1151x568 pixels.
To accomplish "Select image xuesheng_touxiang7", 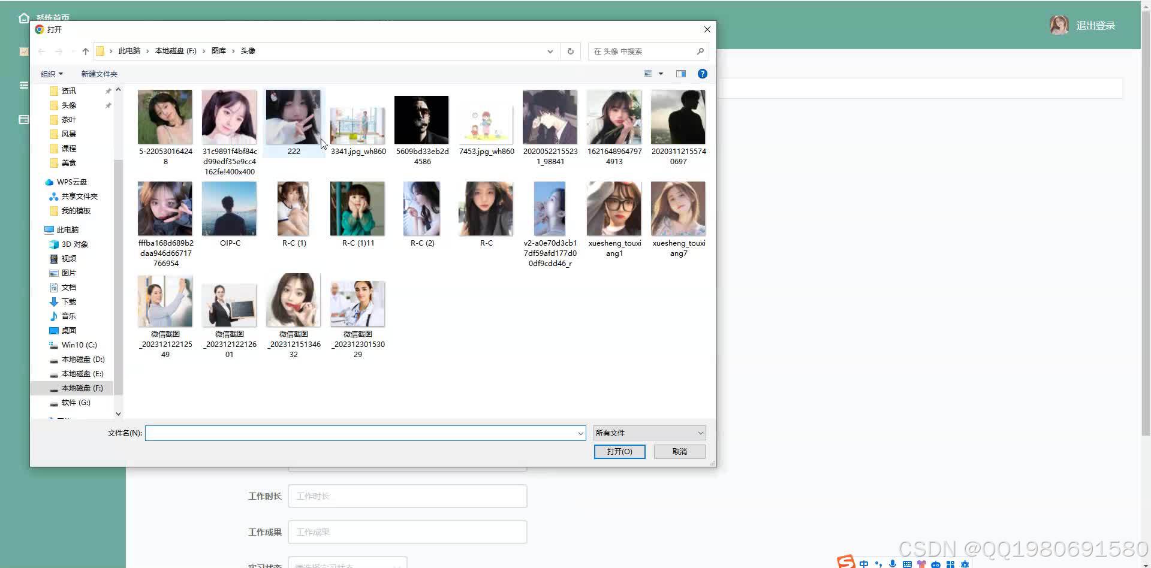I will pyautogui.click(x=679, y=219).
